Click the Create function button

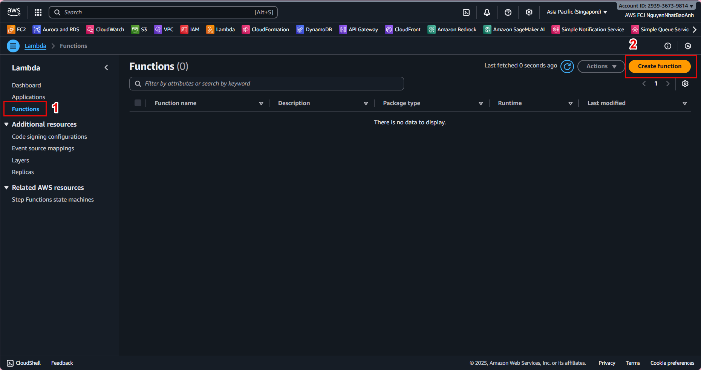[x=660, y=66]
